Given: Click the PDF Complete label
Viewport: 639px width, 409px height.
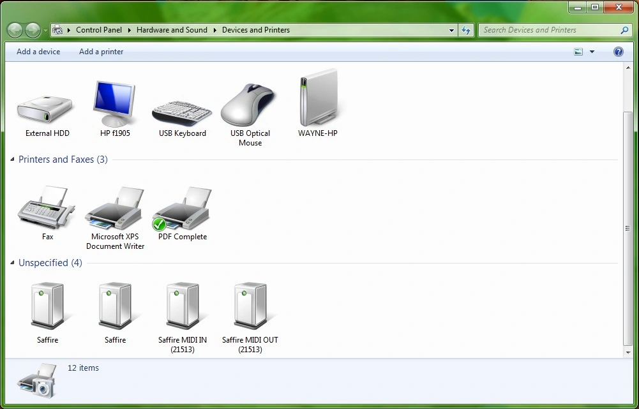Looking at the screenshot, I should 183,237.
